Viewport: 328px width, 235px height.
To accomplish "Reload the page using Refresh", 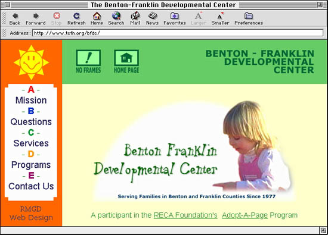I will [x=76, y=18].
